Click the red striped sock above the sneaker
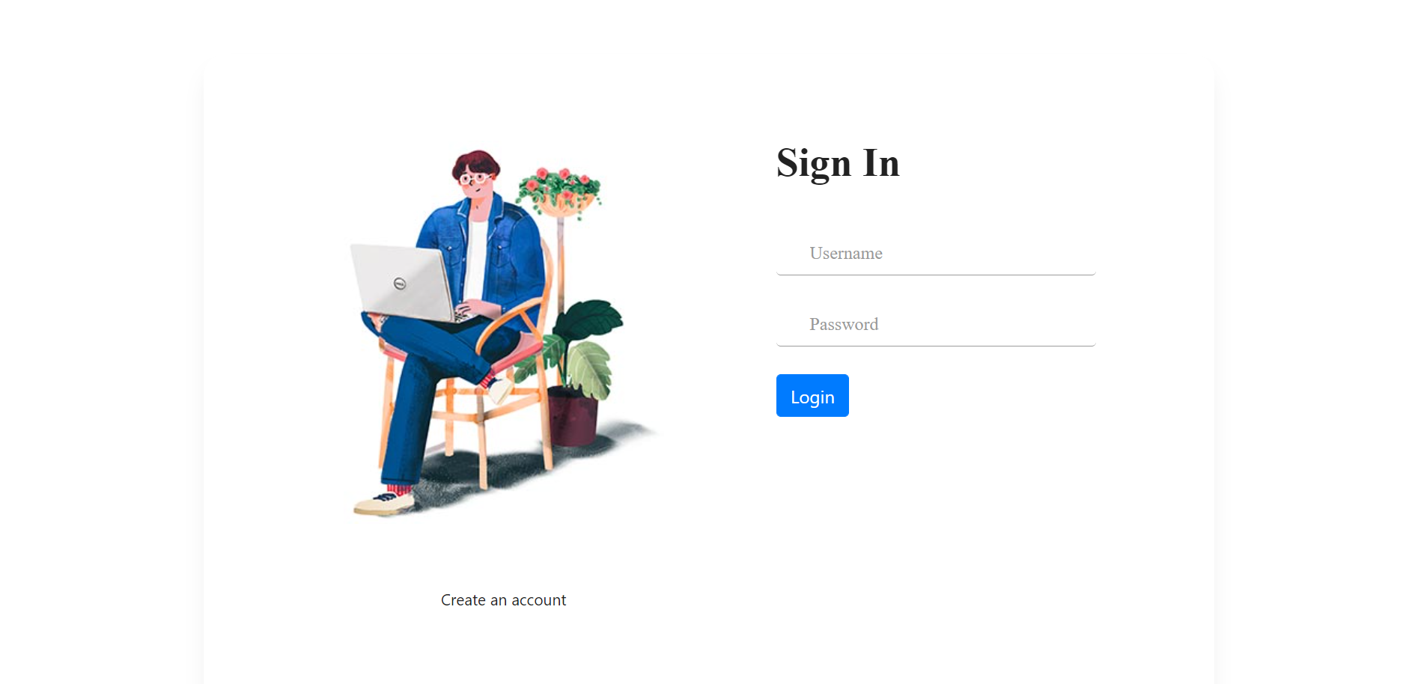1415x684 pixels. click(400, 489)
